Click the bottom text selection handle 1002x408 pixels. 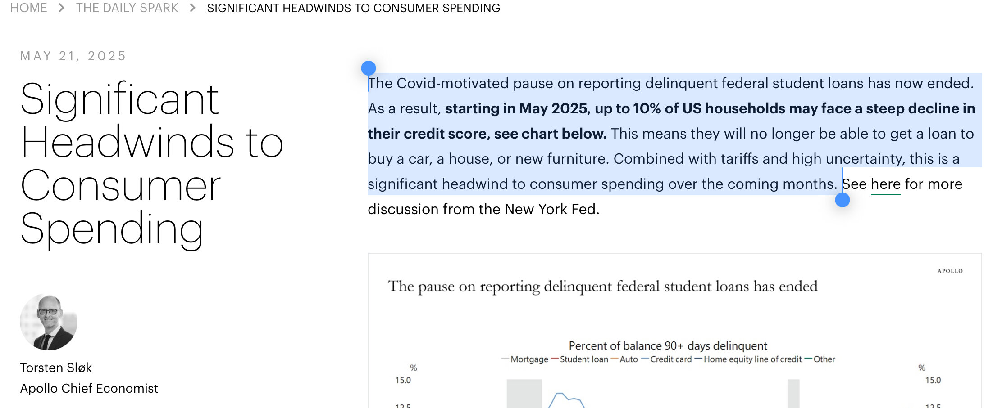click(x=843, y=200)
